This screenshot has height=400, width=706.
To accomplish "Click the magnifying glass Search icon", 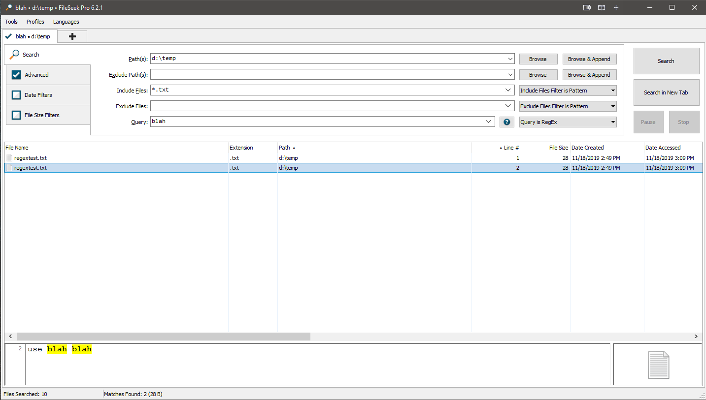I will pos(15,55).
